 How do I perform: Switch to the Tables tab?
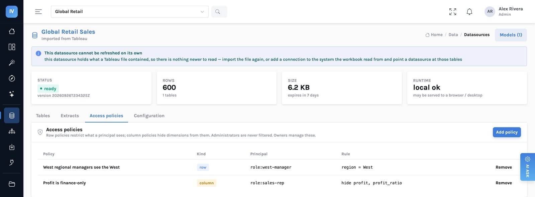[x=43, y=116]
